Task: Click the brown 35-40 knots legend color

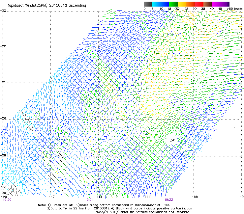Action: (x=208, y=4)
